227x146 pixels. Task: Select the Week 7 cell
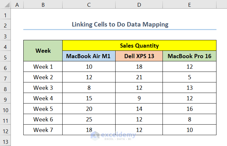[x=43, y=130]
